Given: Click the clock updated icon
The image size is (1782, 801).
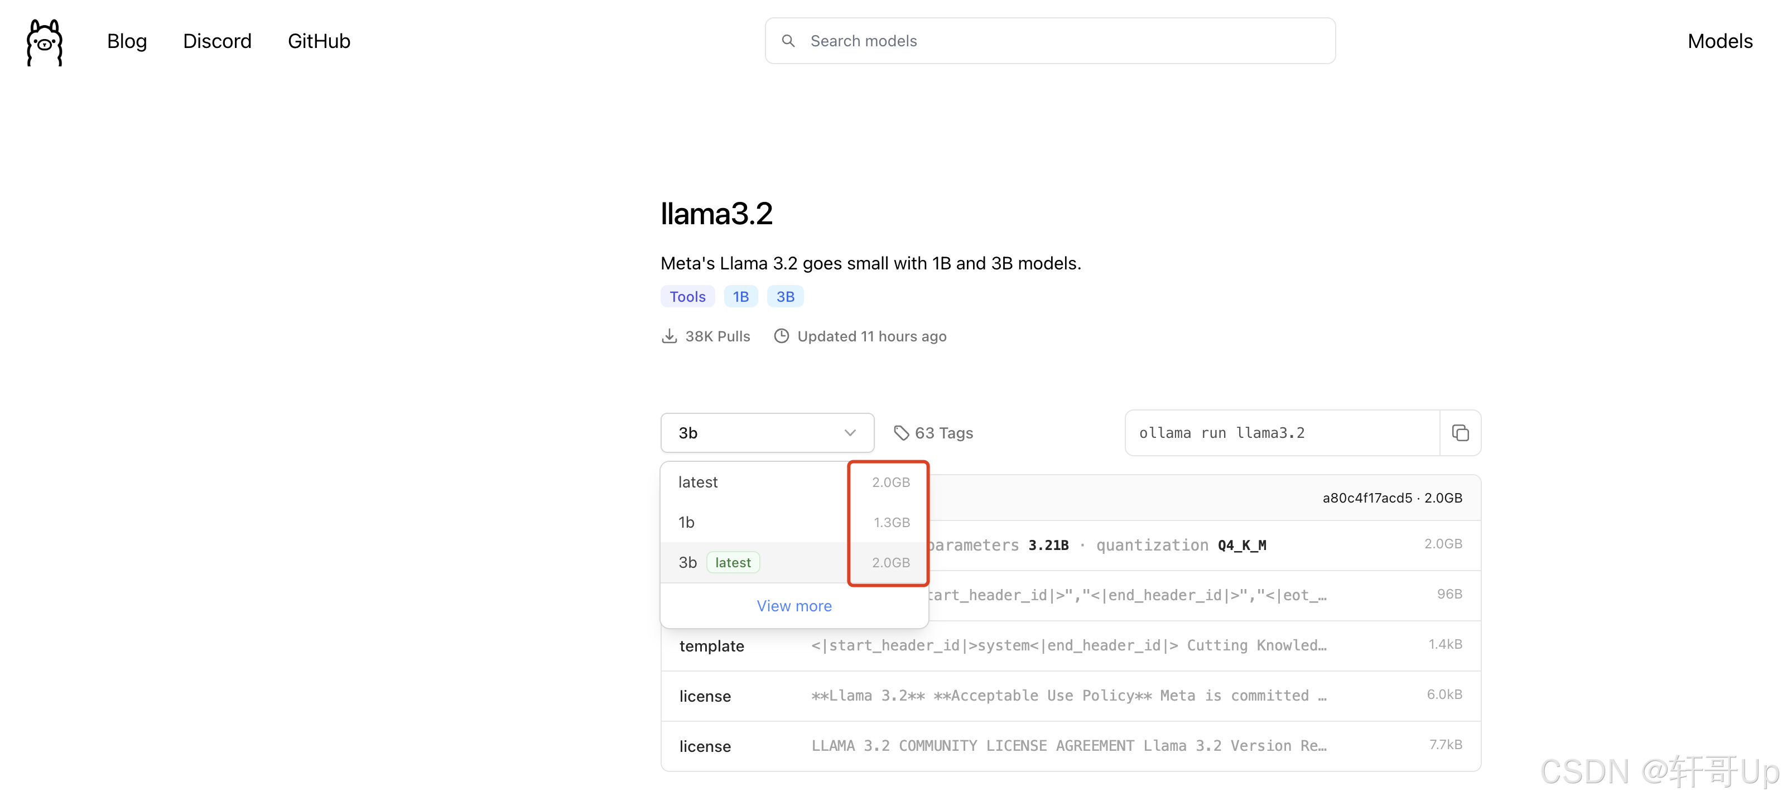Looking at the screenshot, I should [781, 336].
